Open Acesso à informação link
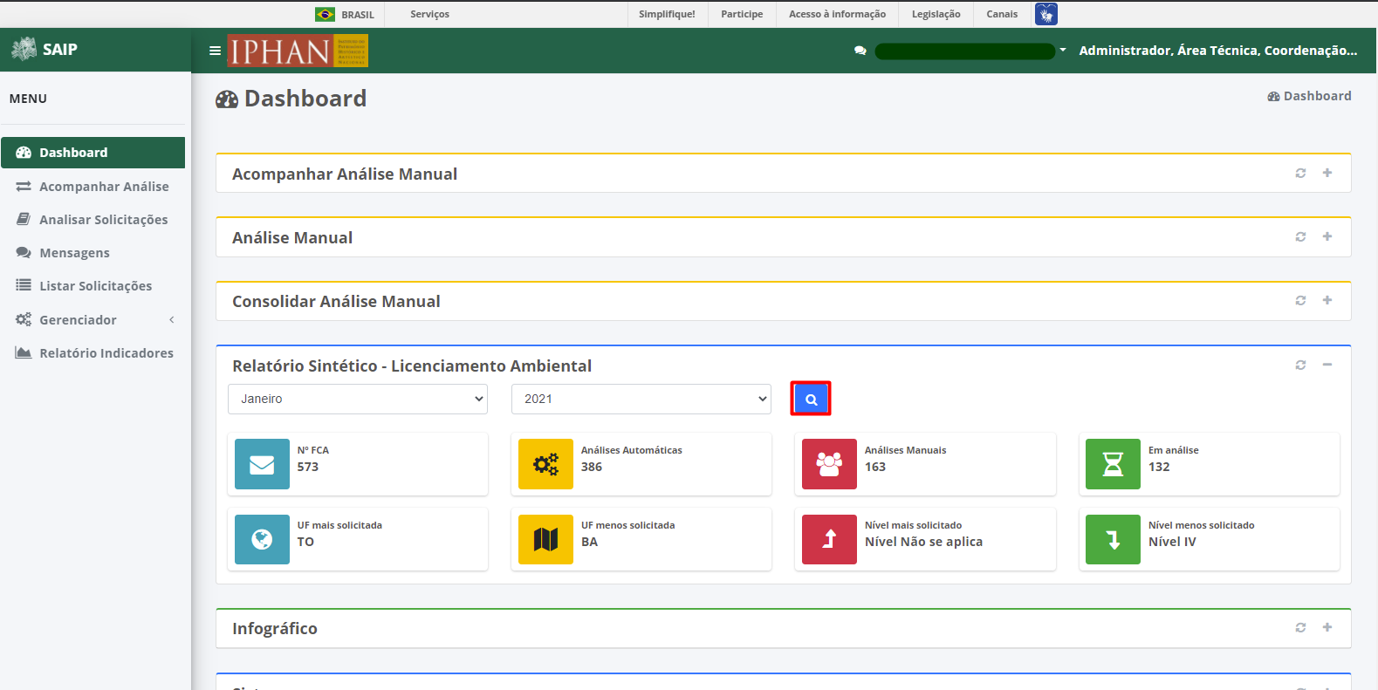Screen dimensions: 1378x690 click(x=837, y=14)
